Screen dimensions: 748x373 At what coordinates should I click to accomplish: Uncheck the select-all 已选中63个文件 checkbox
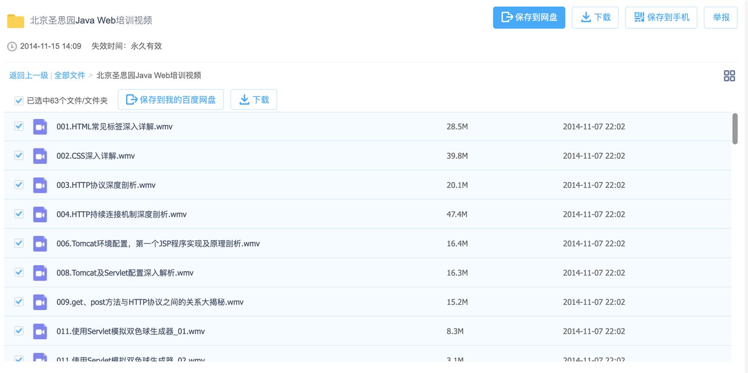click(19, 100)
